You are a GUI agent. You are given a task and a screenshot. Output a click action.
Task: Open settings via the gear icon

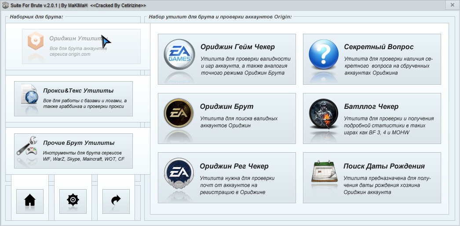73,201
